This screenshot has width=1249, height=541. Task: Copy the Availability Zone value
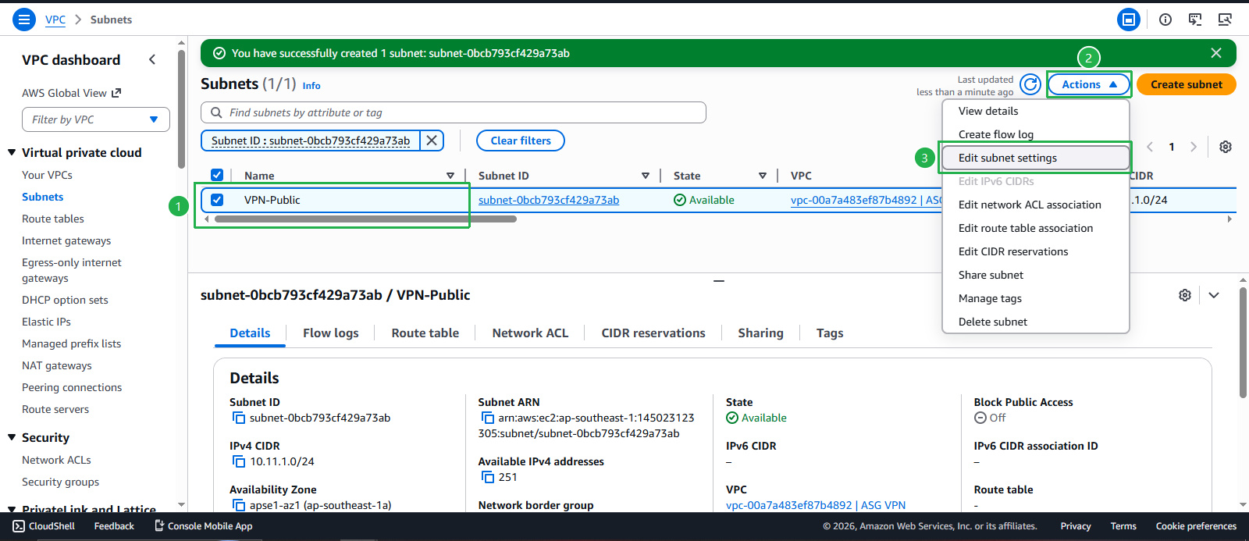point(239,505)
